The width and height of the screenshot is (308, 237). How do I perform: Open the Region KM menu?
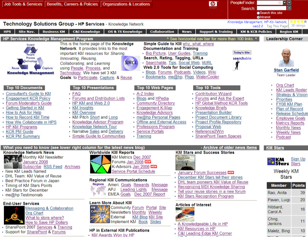click(x=289, y=32)
